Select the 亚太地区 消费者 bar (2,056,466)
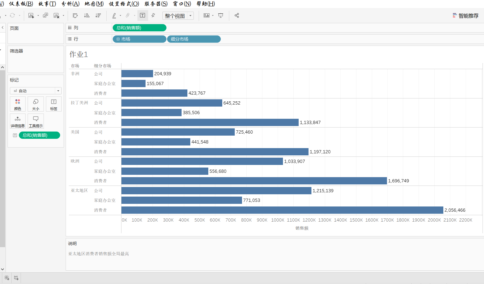This screenshot has width=484, height=284. coord(282,210)
